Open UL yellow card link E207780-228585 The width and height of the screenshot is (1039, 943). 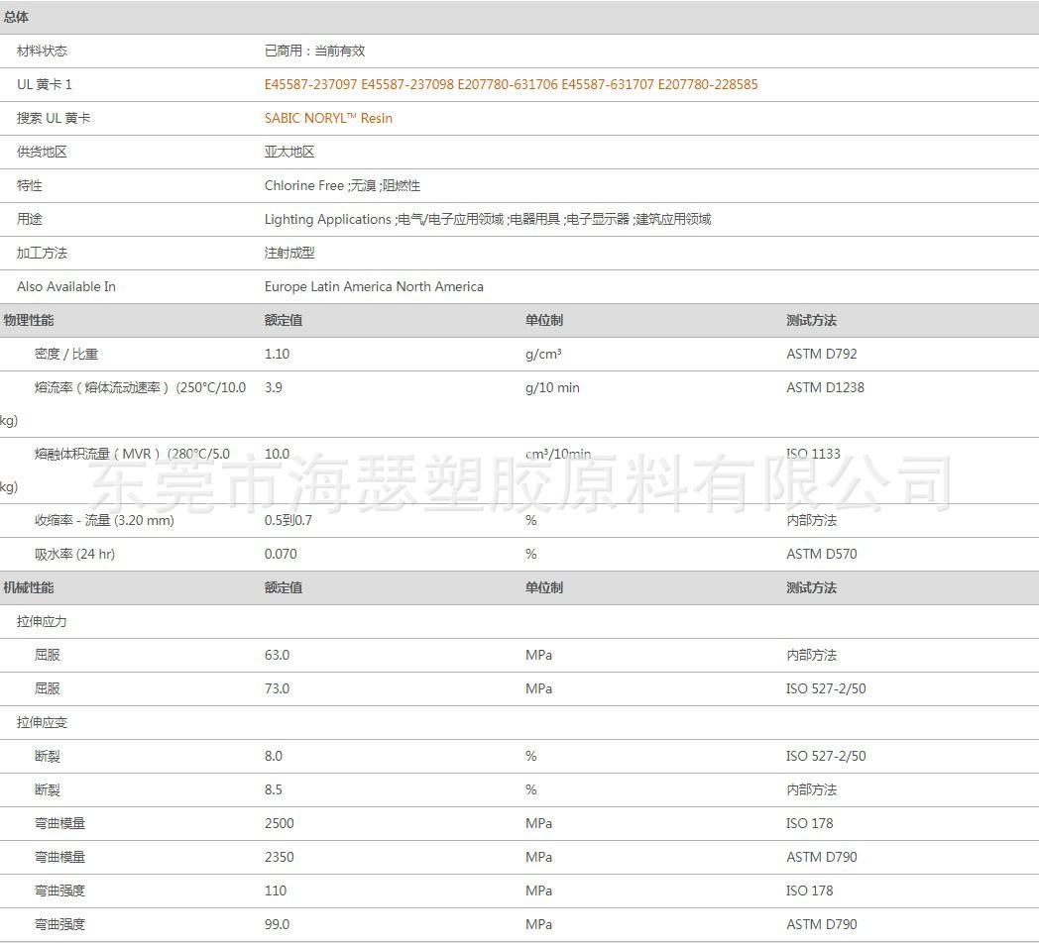click(x=708, y=85)
